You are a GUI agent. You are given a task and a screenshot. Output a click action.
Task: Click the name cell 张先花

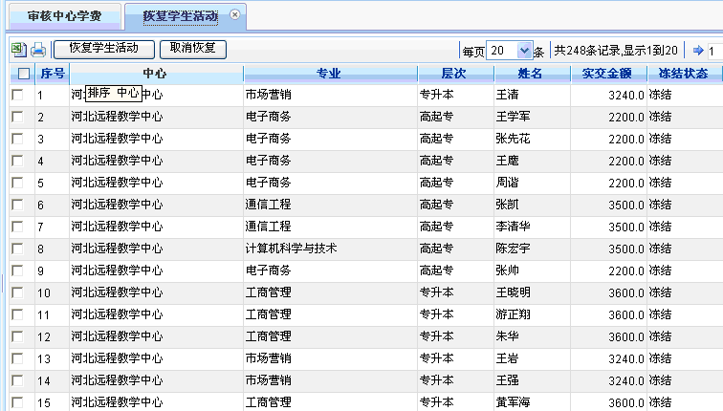click(x=513, y=139)
